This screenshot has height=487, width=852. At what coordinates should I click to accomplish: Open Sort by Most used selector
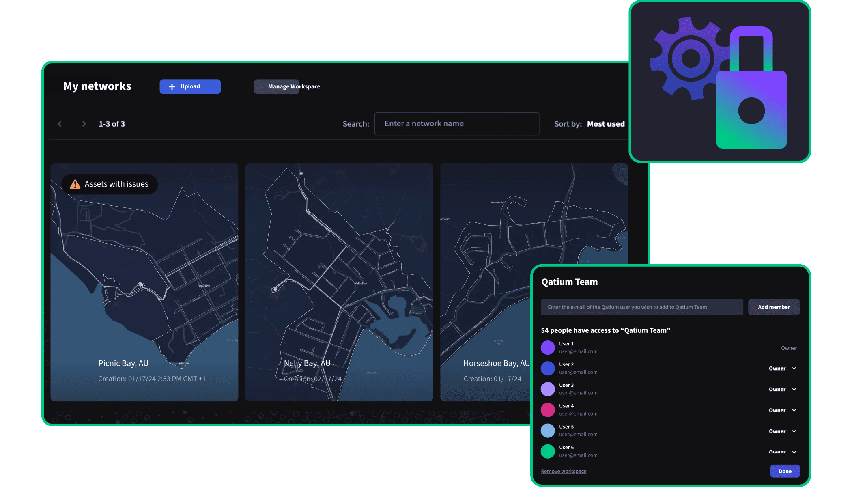pos(605,124)
